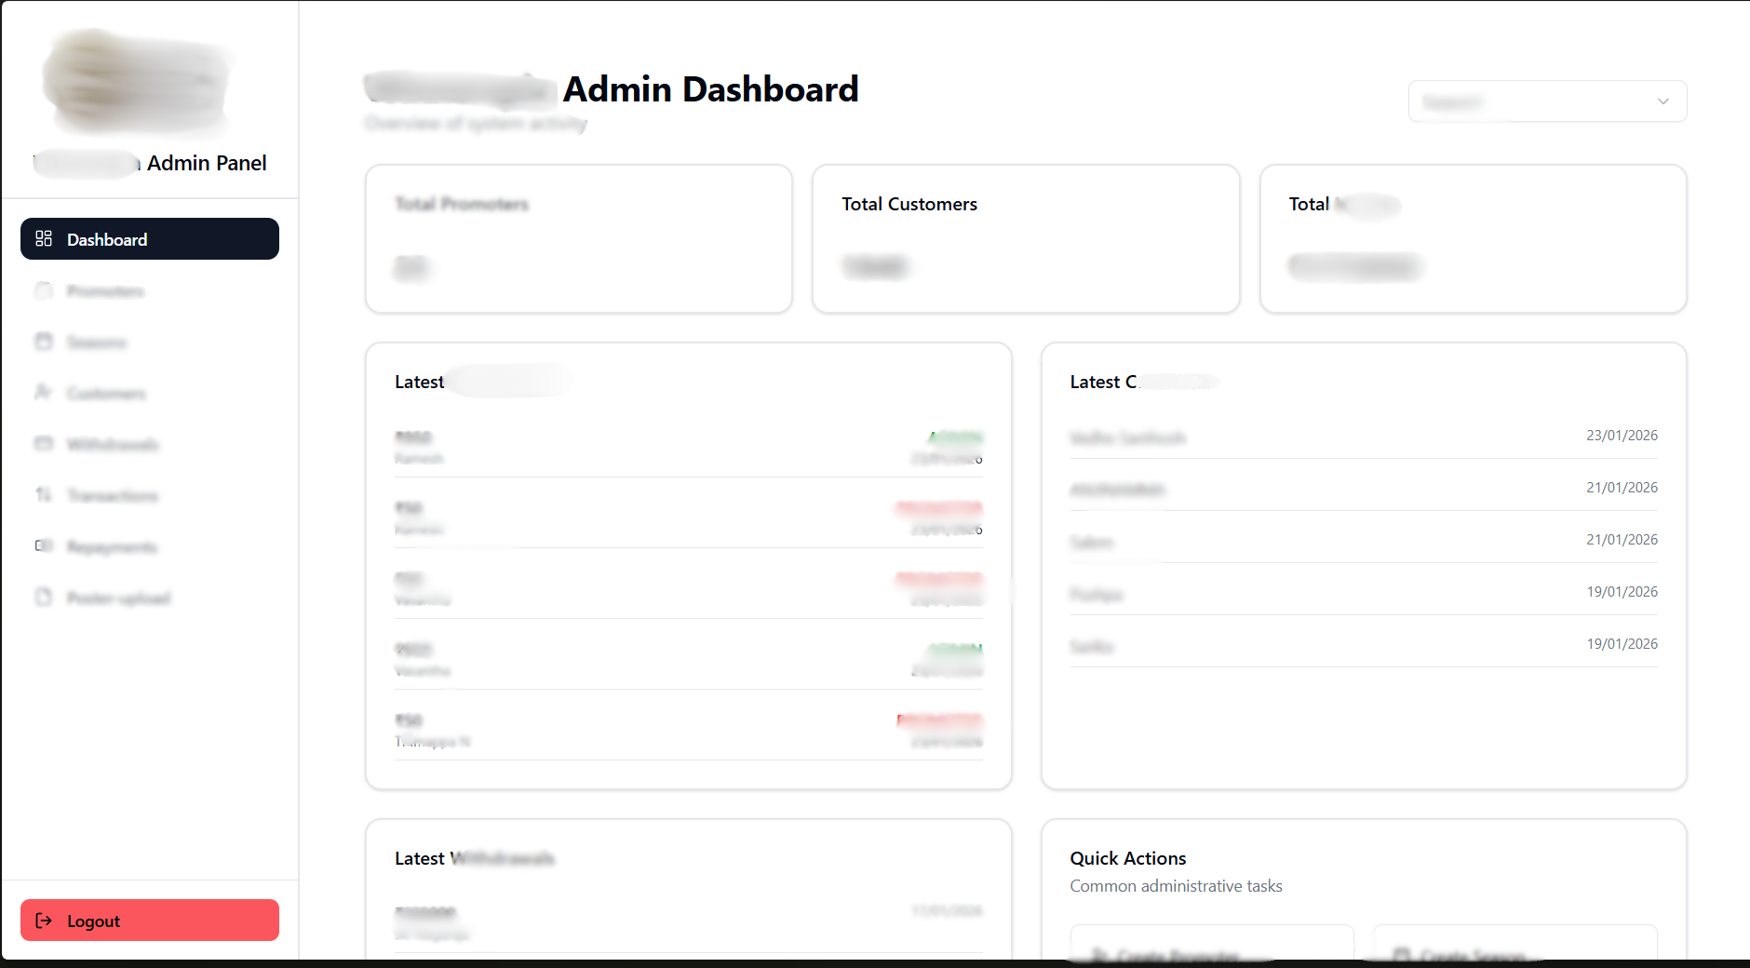Select the Withdrawals wallet icon
Screen dimensions: 1750x968
coord(44,444)
